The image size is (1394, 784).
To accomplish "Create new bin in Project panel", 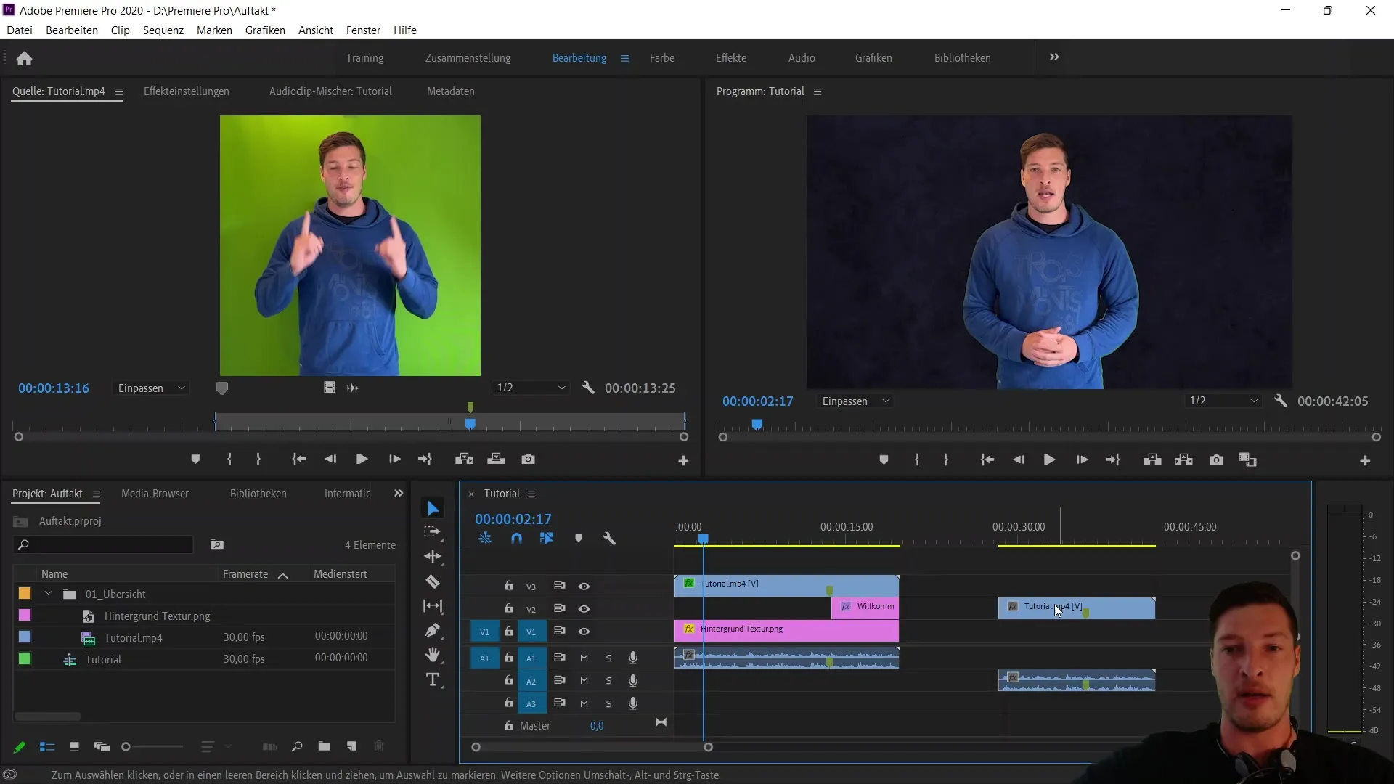I will pos(325,746).
